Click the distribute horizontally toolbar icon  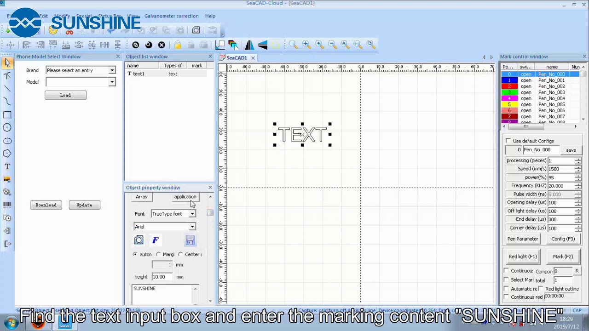pos(105,45)
